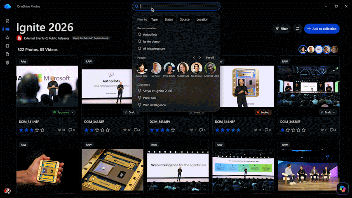Select Mona Kane in People

(x=142, y=68)
